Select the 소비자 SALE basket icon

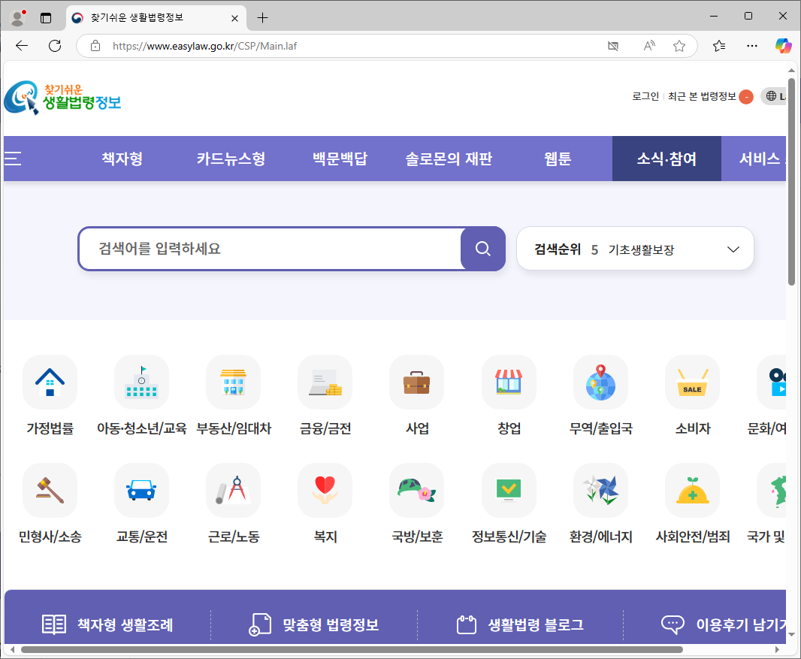click(692, 382)
